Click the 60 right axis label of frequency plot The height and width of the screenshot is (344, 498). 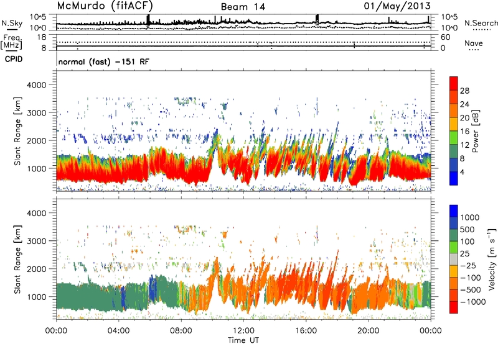(x=445, y=37)
